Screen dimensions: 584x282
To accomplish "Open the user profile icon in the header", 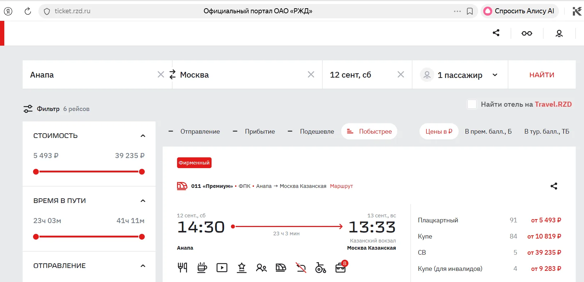I will click(x=559, y=33).
